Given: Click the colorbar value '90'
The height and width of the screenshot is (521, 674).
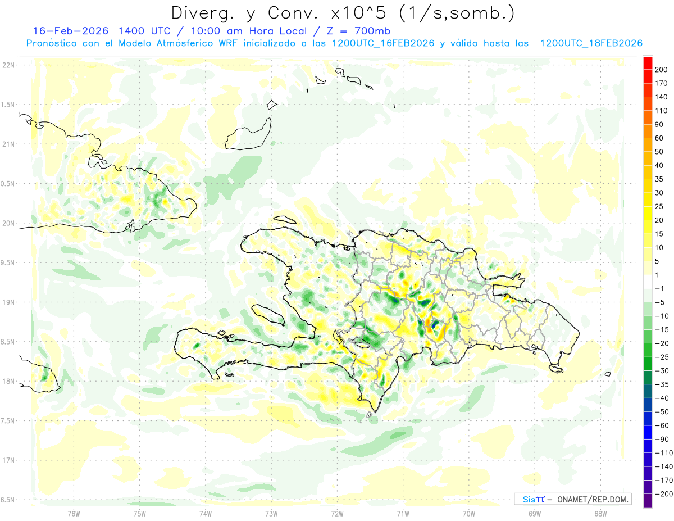Looking at the screenshot, I should pos(659,124).
